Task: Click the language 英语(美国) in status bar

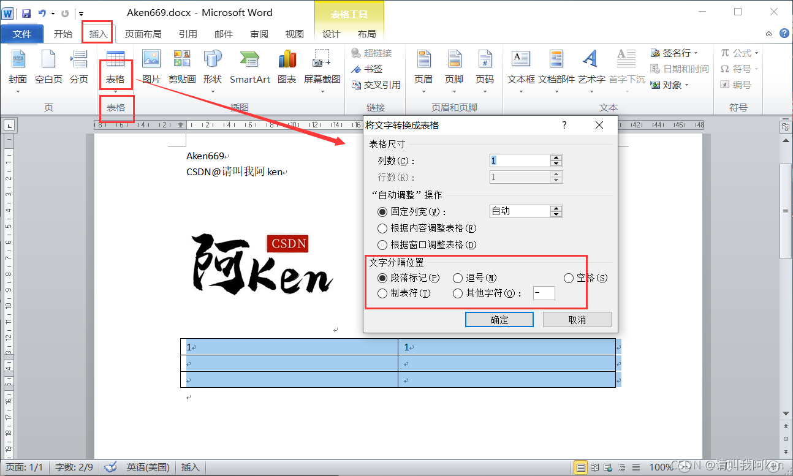Action: [x=148, y=467]
